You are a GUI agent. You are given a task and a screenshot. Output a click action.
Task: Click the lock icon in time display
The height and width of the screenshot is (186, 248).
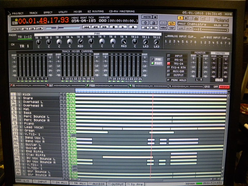16,19
